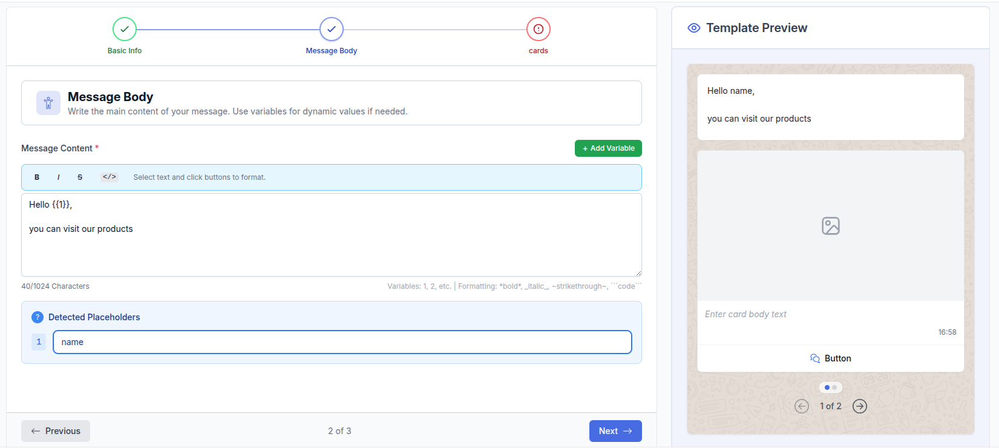This screenshot has height=448, width=999.
Task: Focus the Message Content text area
Action: [x=332, y=235]
